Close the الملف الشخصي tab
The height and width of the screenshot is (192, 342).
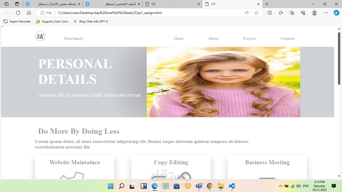[x=139, y=4]
